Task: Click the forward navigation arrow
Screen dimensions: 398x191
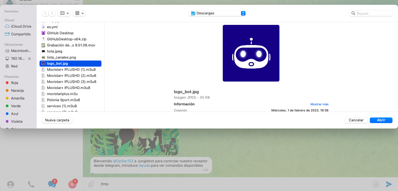Action: coord(52,13)
